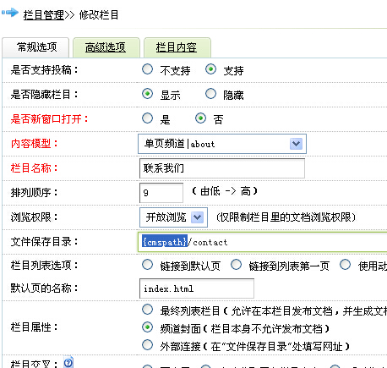The height and width of the screenshot is (368, 387).
Task: Open the 栏目管理 breadcrumb link
Action: [x=44, y=14]
